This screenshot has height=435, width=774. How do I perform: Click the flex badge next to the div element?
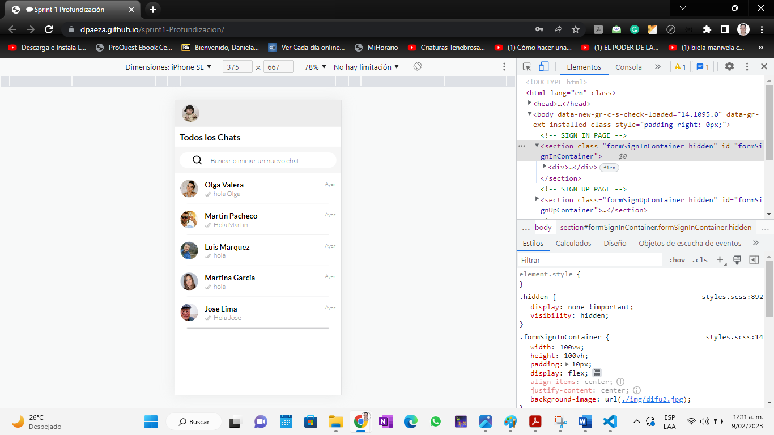pos(609,167)
